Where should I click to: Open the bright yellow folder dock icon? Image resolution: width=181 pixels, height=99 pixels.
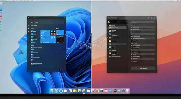click(75, 91)
